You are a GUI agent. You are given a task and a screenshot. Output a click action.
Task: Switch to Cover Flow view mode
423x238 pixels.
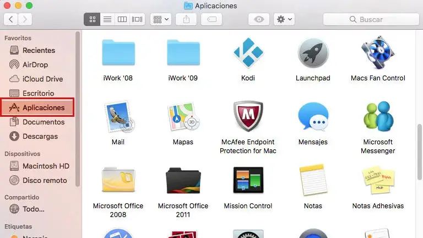point(137,19)
